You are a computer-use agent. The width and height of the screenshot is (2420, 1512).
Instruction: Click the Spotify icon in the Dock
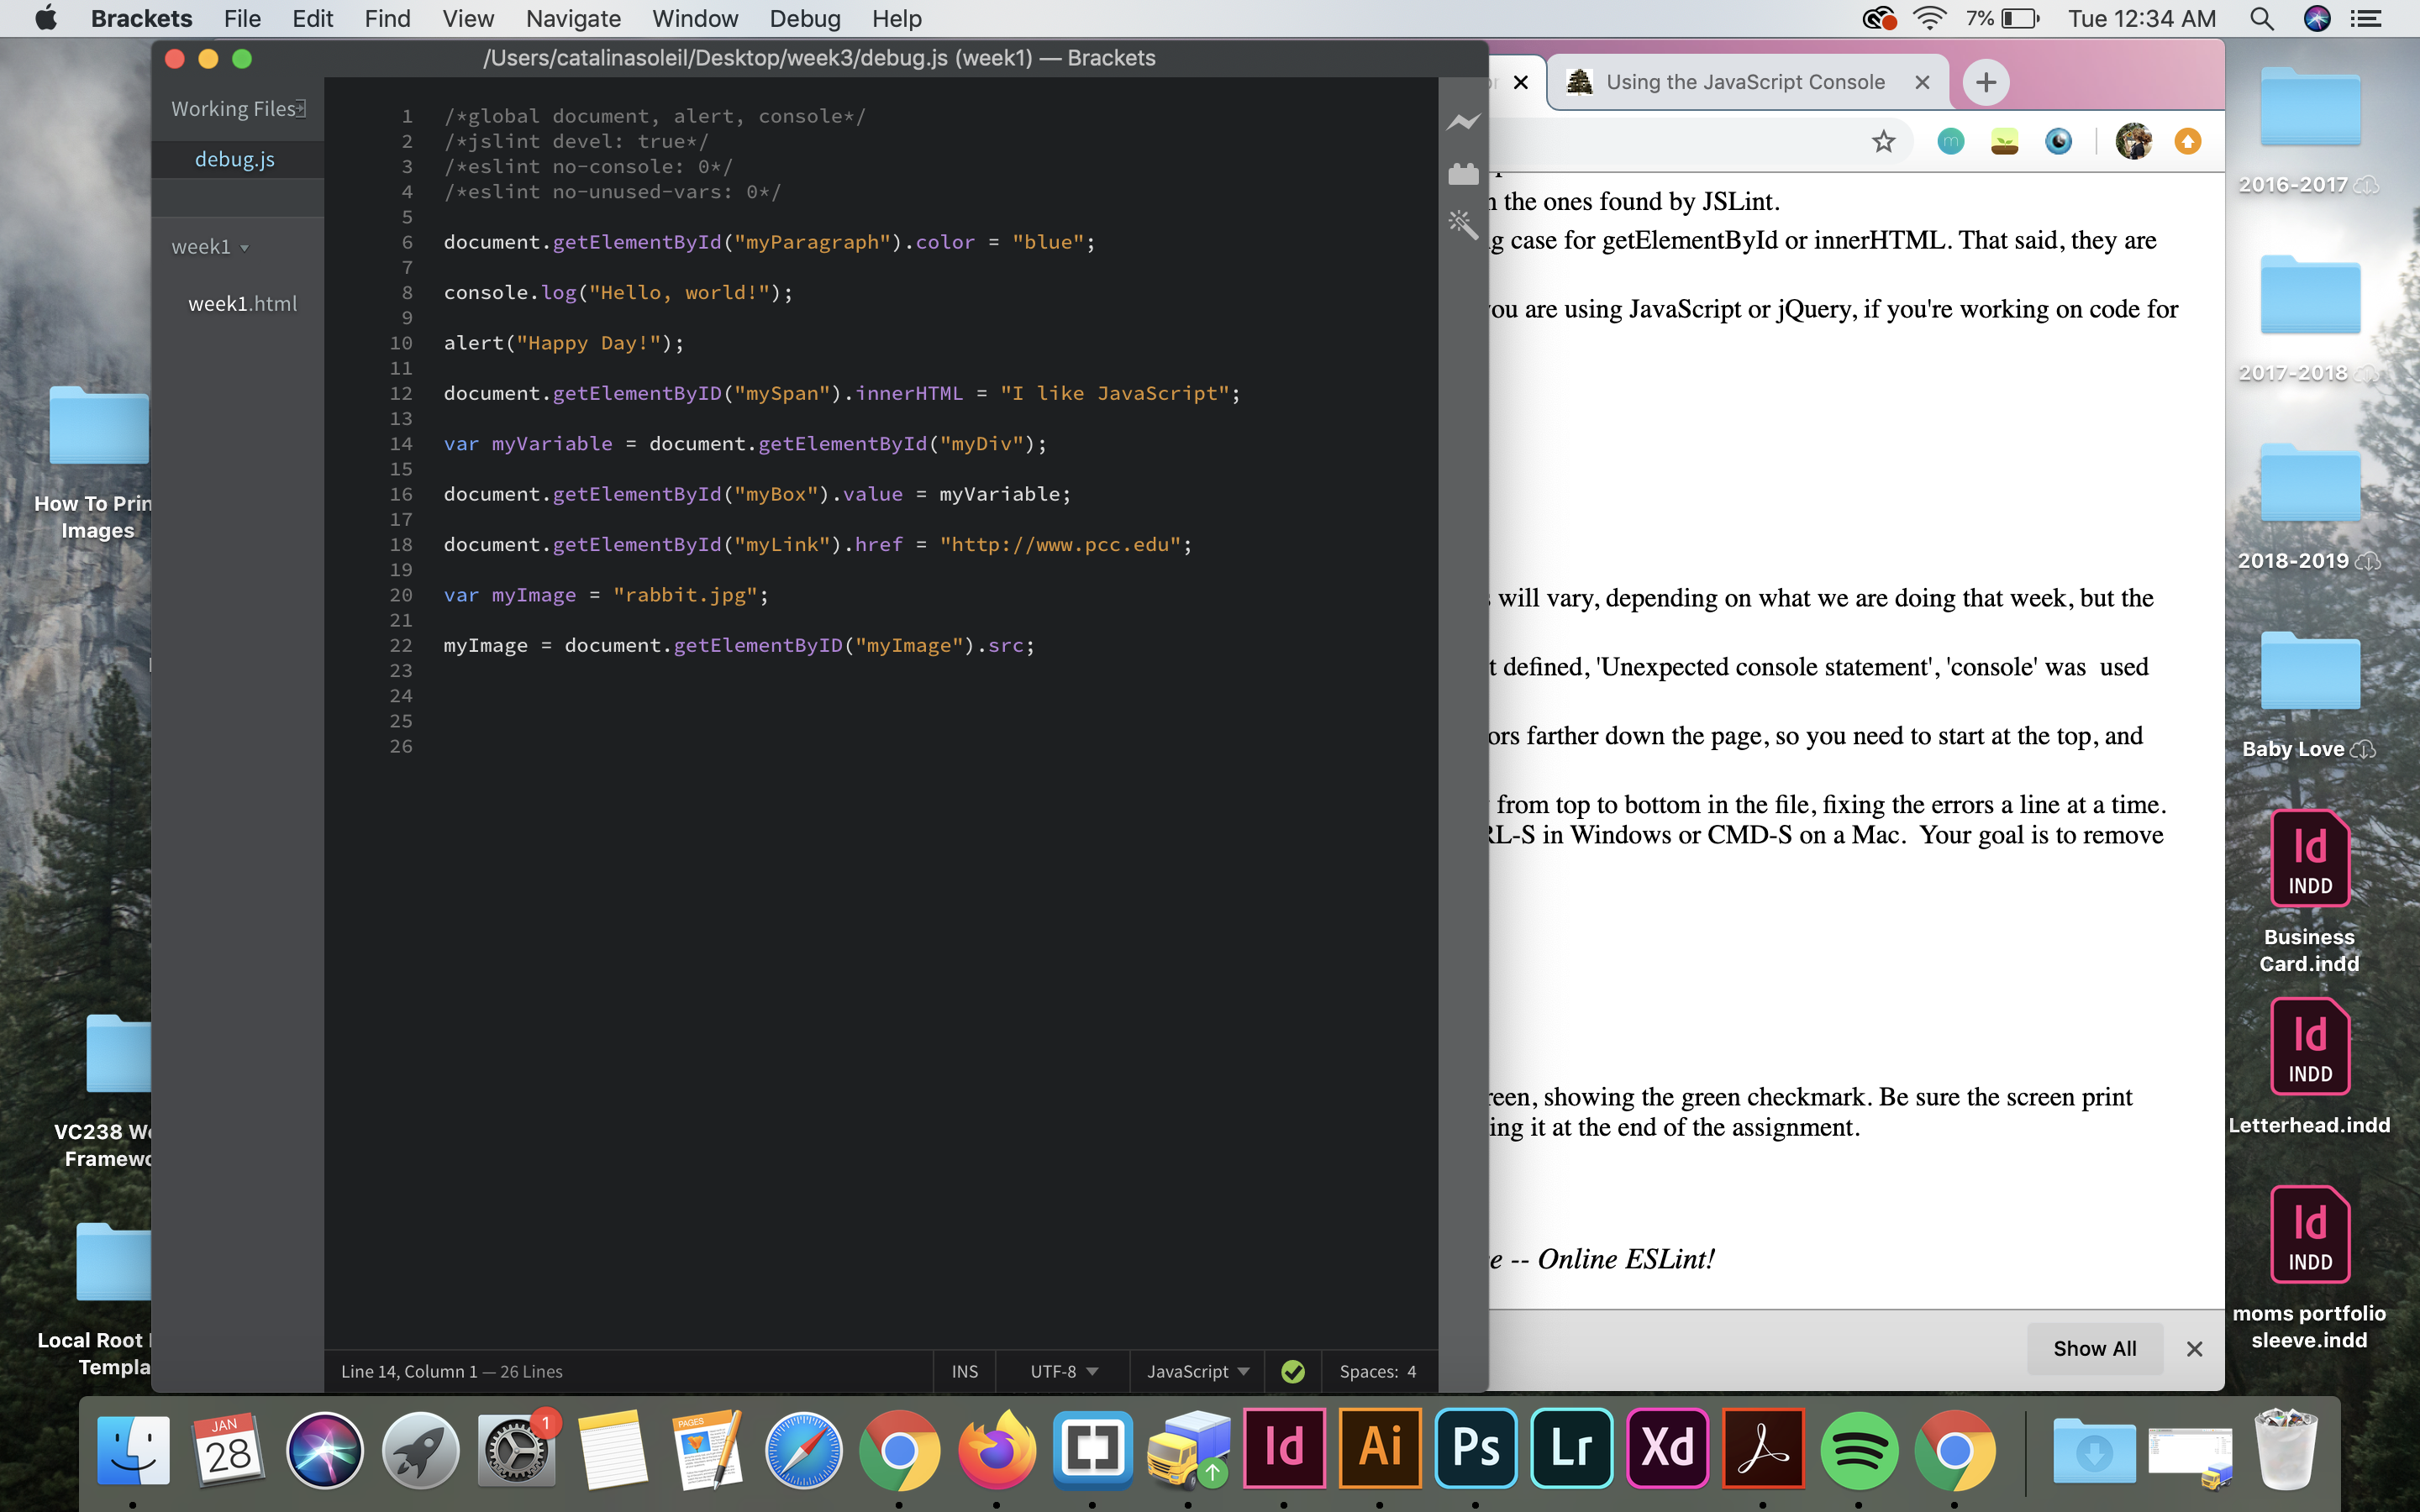[1859, 1449]
